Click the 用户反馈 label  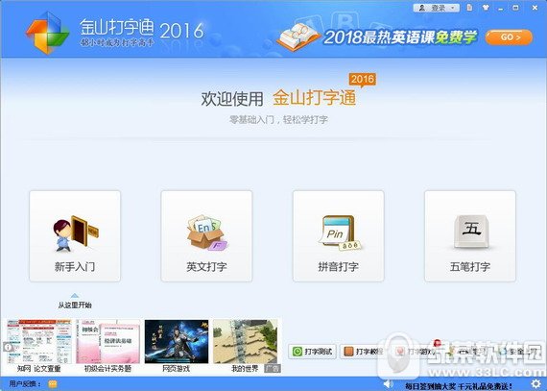pos(25,384)
